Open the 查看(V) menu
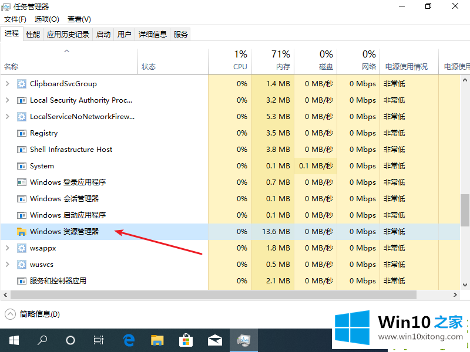Image resolution: width=470 pixels, height=352 pixels. point(79,19)
